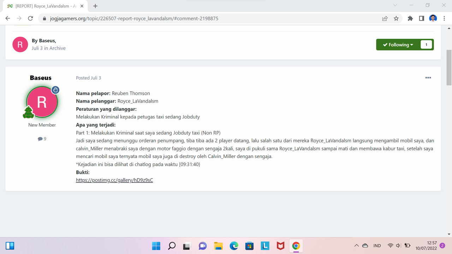Open the Windows Start menu

156,246
